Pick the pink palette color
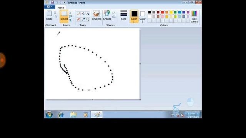This screenshot has height=138, width=246. point(162,16)
